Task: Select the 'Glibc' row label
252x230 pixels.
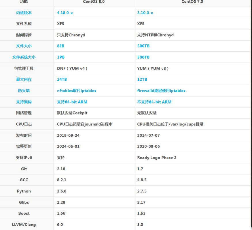Action: click(24, 202)
